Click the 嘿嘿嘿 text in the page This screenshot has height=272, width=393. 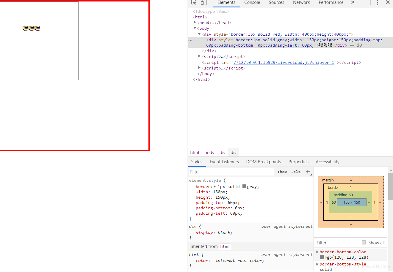31,28
